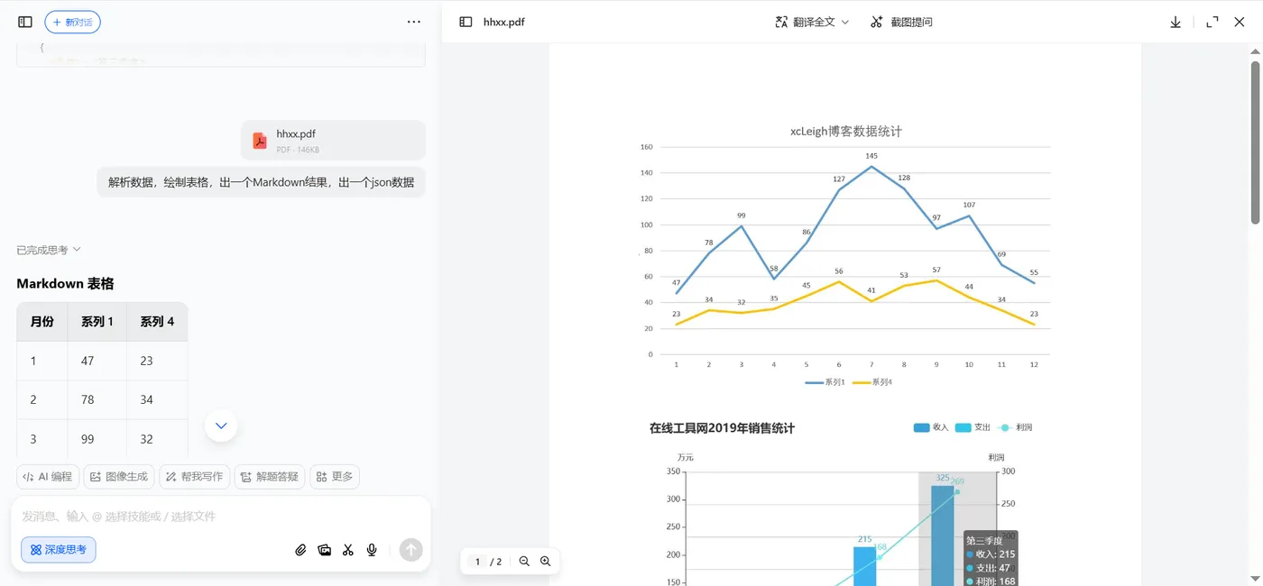This screenshot has width=1263, height=586.
Task: Click the 月份 table header
Action: (x=41, y=322)
